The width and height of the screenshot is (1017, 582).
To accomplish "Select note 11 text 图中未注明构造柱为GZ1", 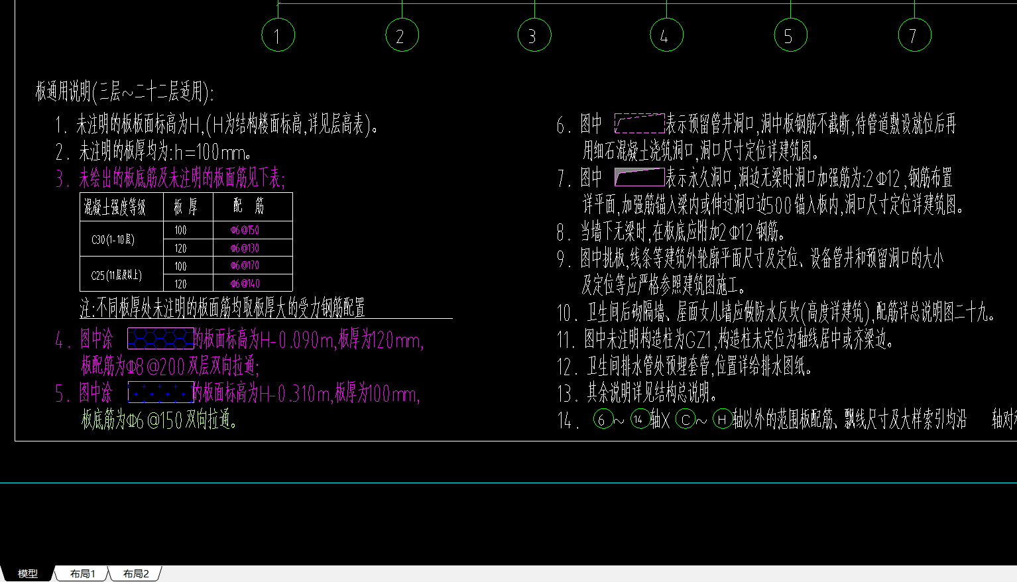I will point(740,339).
